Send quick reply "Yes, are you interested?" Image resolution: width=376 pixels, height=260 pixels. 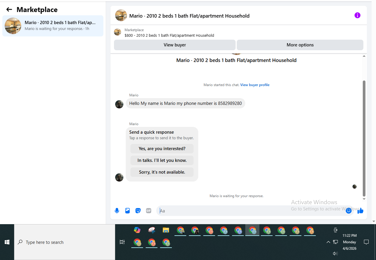162,149
